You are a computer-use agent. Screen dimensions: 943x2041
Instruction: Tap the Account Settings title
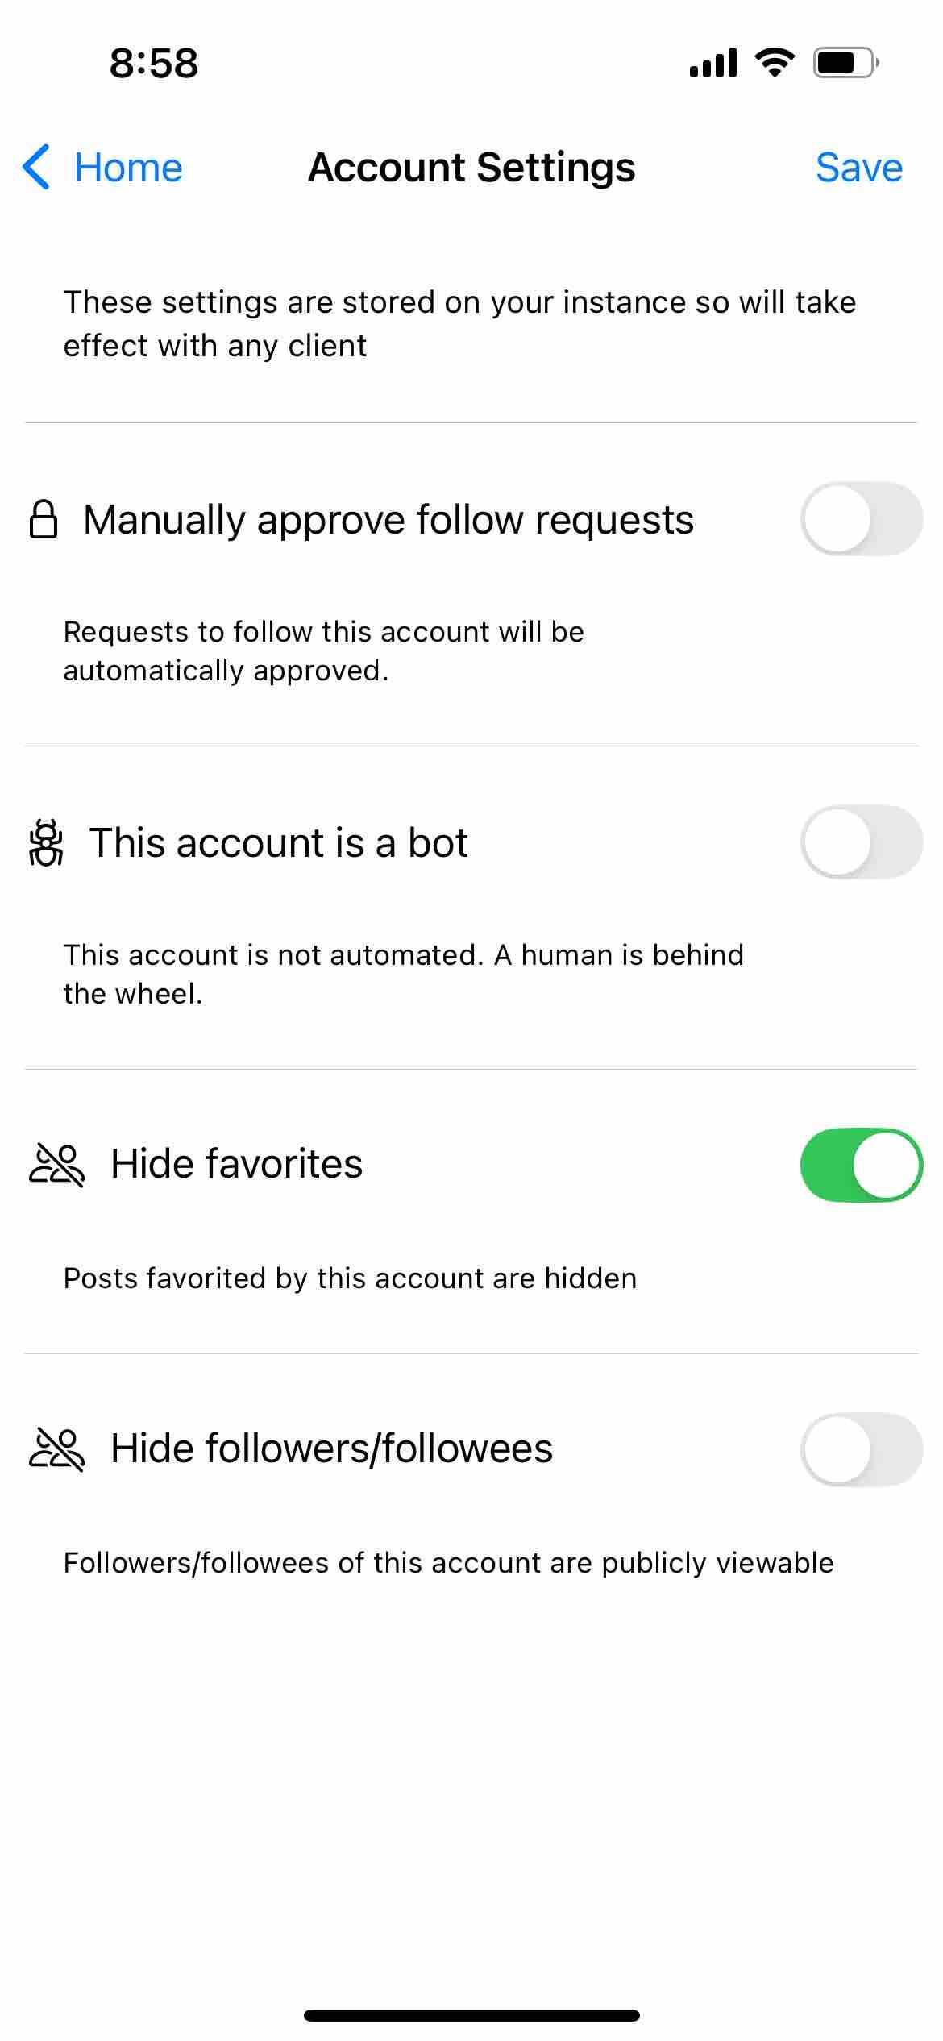click(x=471, y=168)
